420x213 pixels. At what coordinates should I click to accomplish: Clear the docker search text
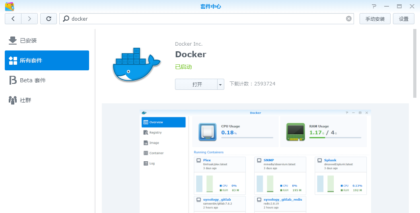[348, 19]
